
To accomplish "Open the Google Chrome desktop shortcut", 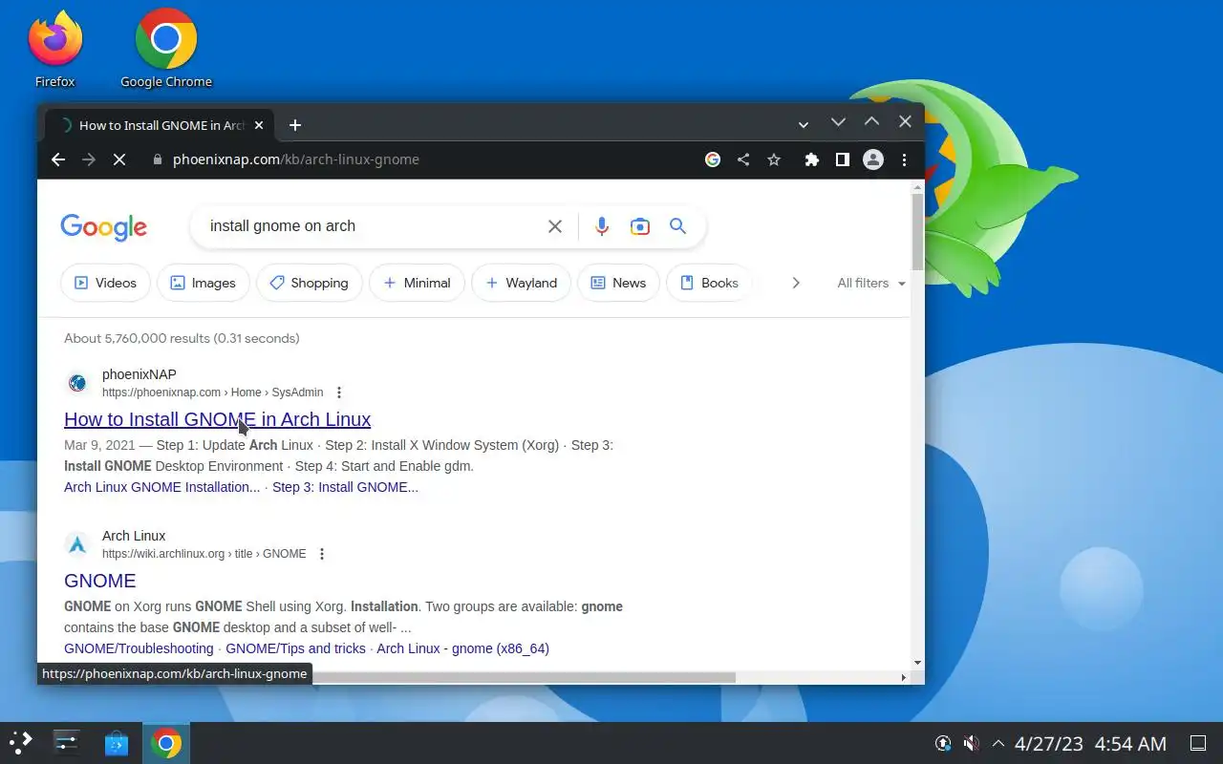I will [x=166, y=50].
